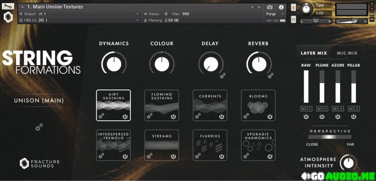
Task: Toggle AZURE layer power button
Action: 338,117
